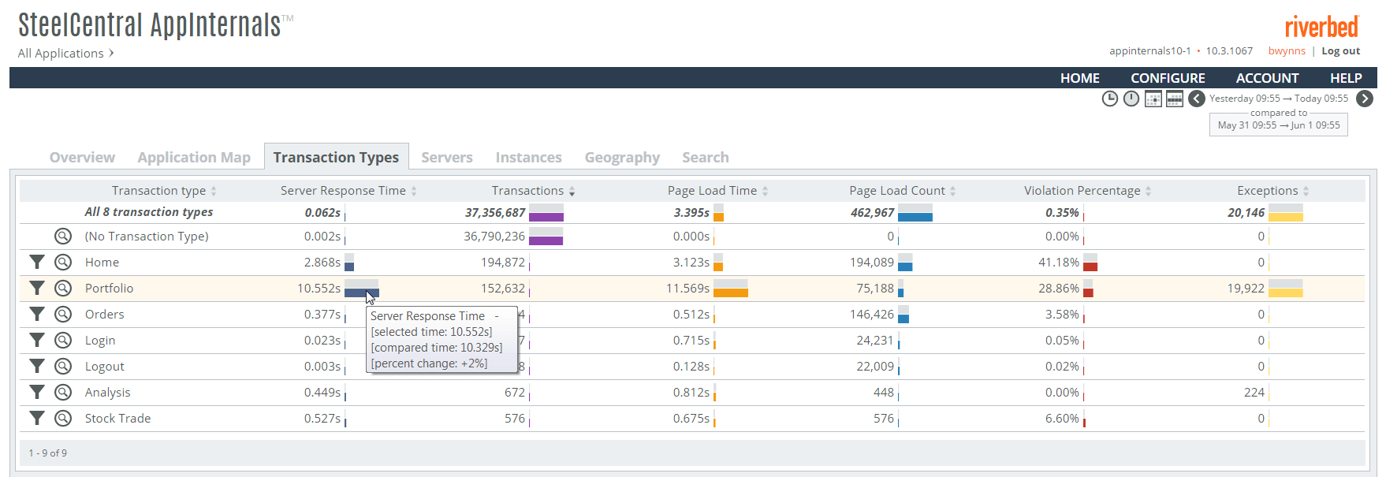Sort by the Violation Percentage column
This screenshot has width=1386, height=477.
(x=1087, y=191)
